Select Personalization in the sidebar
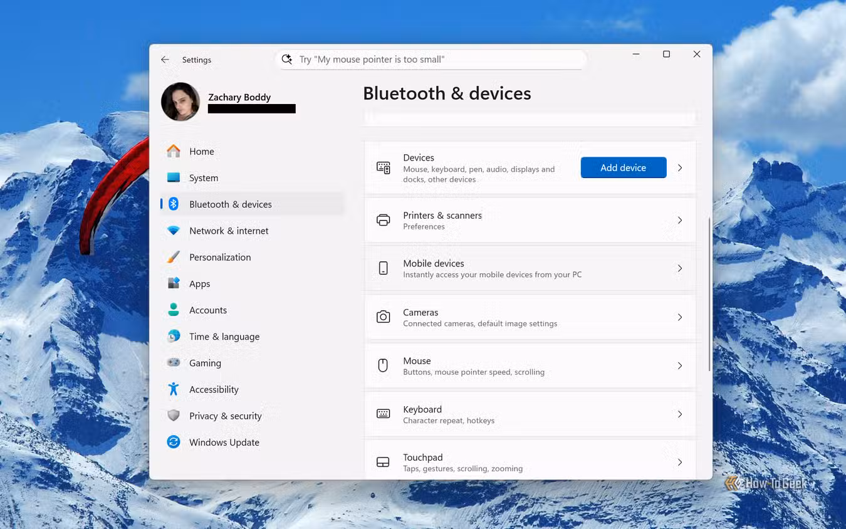 point(252,257)
